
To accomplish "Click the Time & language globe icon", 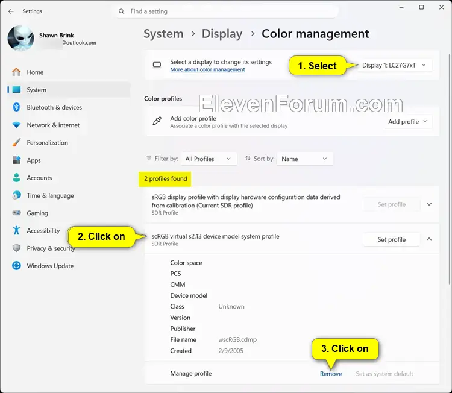I will 16,195.
